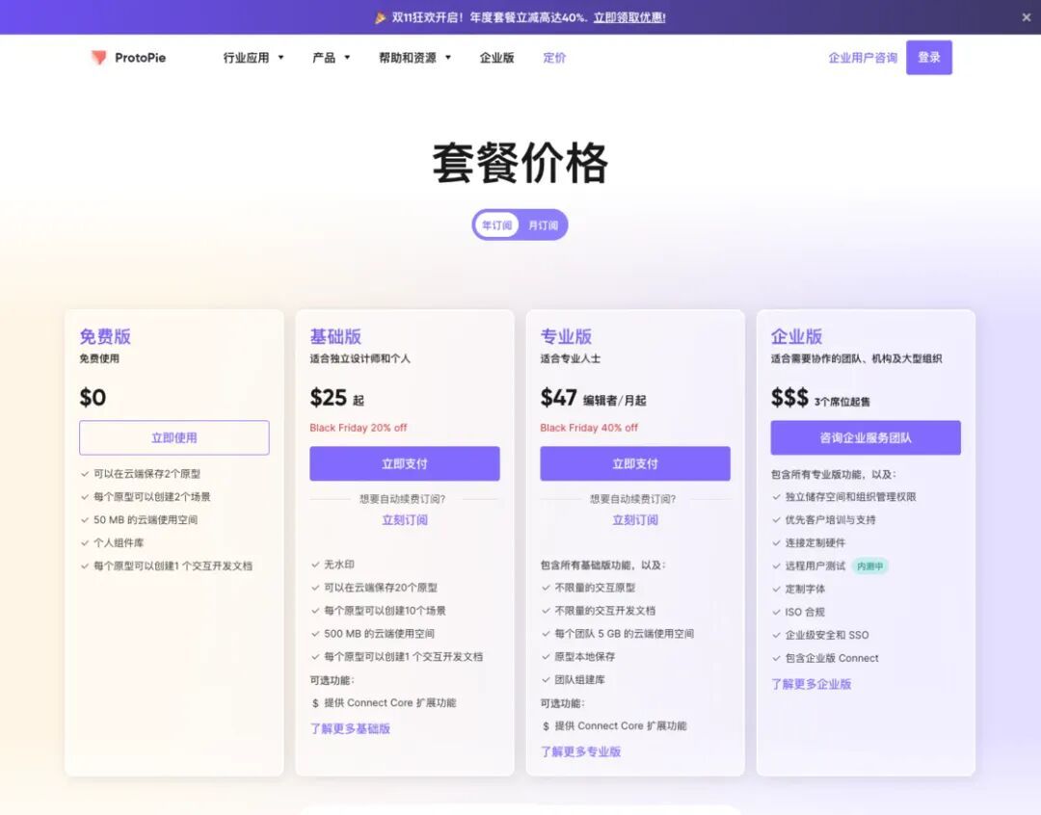Click 每个原型可以创建10个场景 text
Screen dimensions: 1041x815
385,611
